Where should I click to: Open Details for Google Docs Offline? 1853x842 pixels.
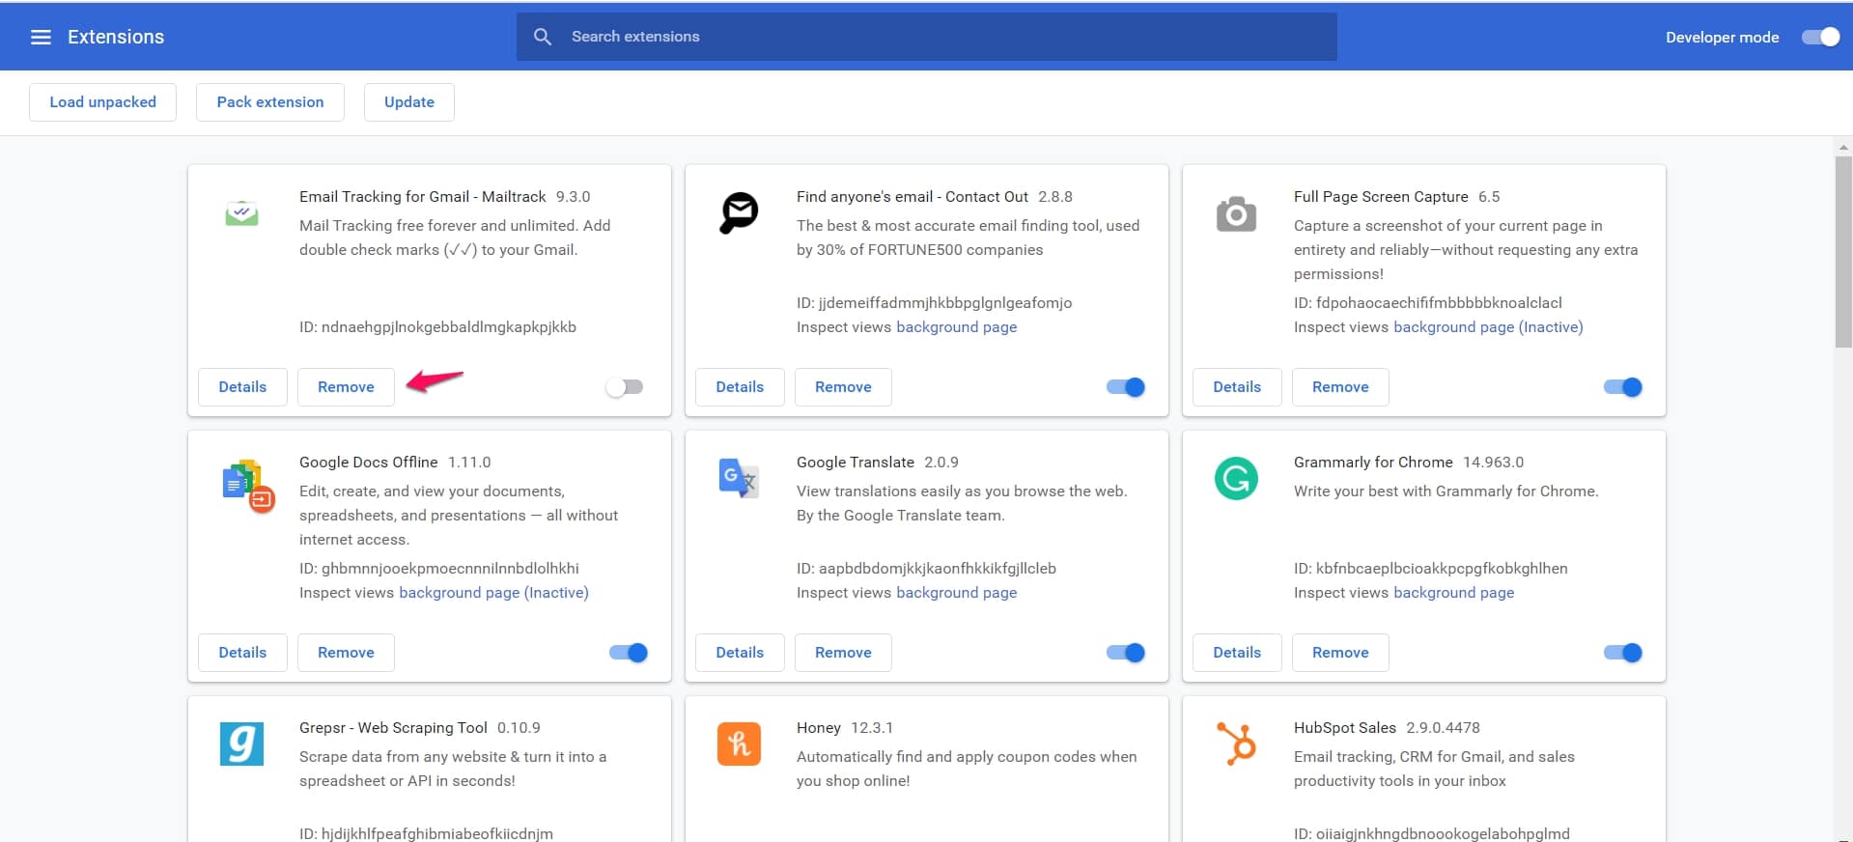pyautogui.click(x=242, y=653)
